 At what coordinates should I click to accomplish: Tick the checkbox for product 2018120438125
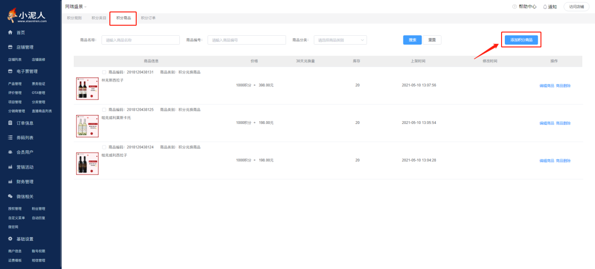point(104,109)
